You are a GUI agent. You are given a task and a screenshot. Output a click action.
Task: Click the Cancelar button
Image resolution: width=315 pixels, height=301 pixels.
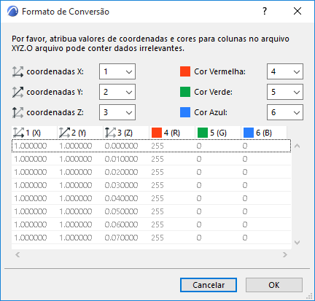[x=209, y=285]
